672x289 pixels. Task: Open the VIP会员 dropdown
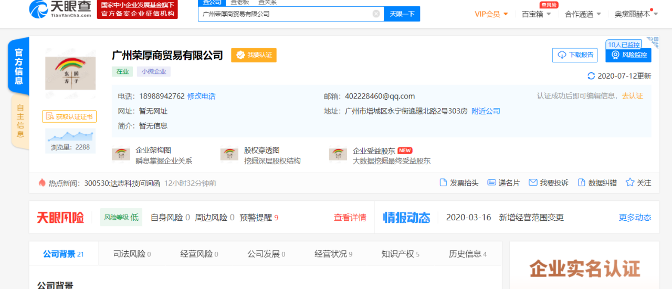coord(491,14)
